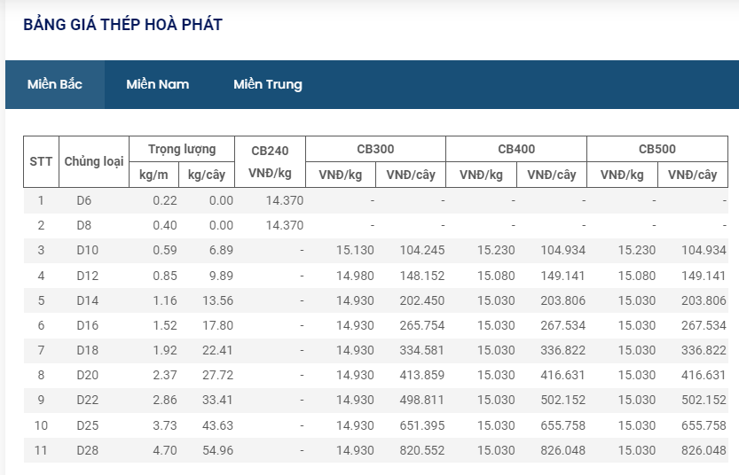Click the 14.980 price in the D12 row
The image size is (739, 475).
pos(354,275)
